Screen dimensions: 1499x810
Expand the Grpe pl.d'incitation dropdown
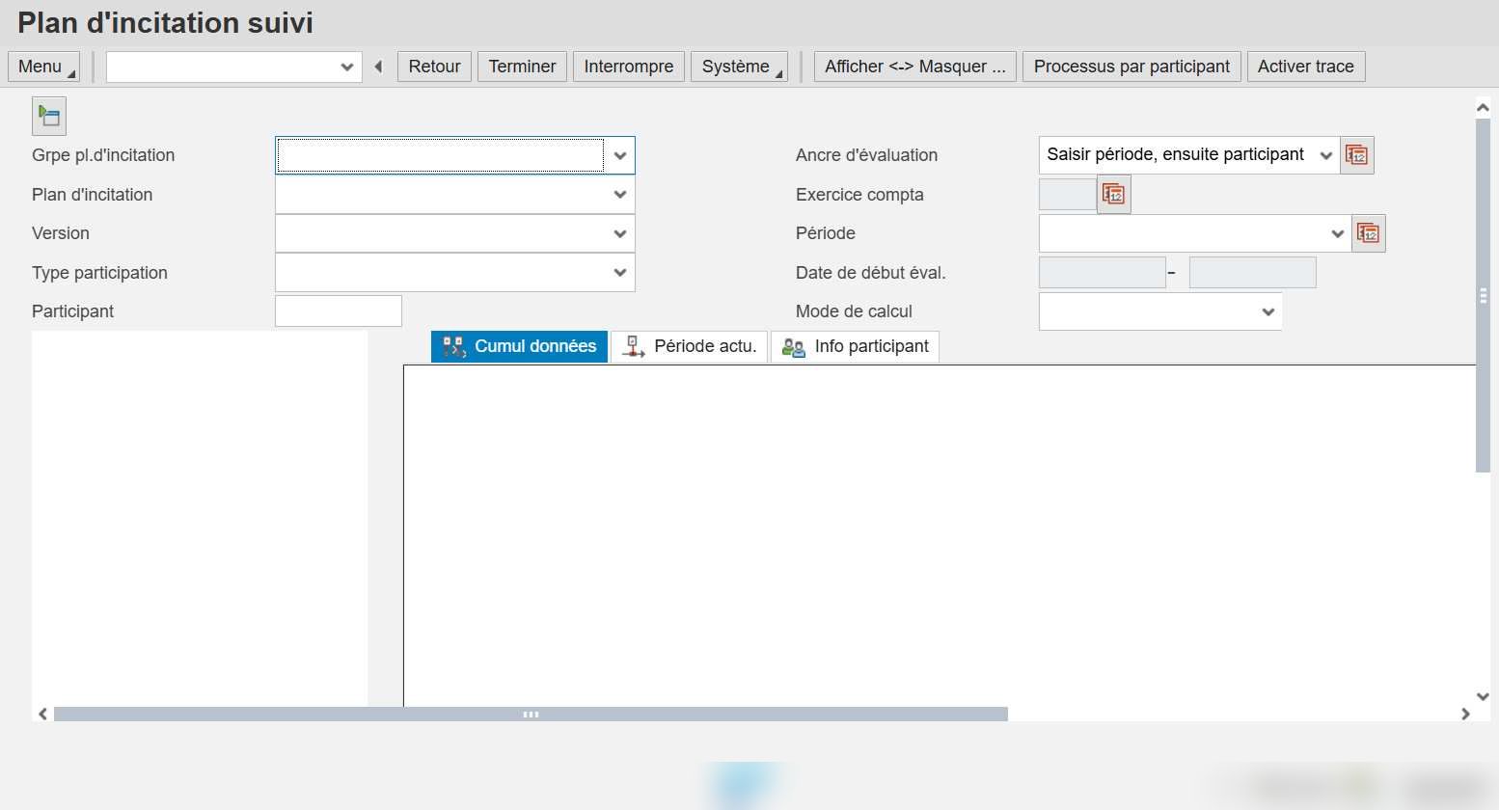tap(620, 155)
